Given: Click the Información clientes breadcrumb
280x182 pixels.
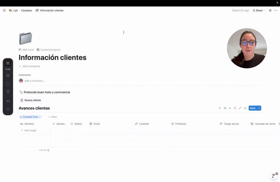Looking at the screenshot, I should pyautogui.click(x=50, y=10).
